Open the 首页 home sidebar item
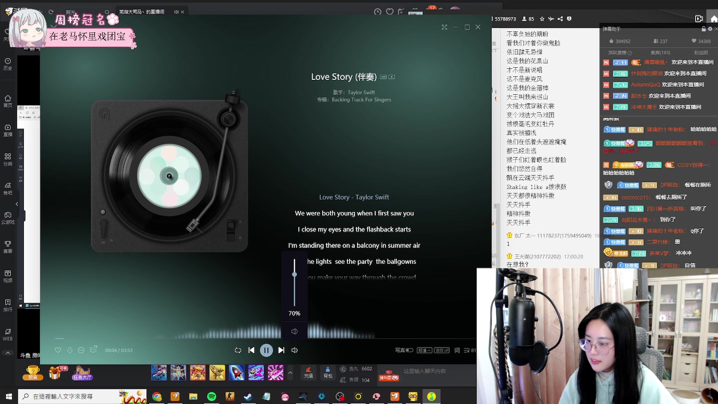718x404 pixels. coord(8,101)
